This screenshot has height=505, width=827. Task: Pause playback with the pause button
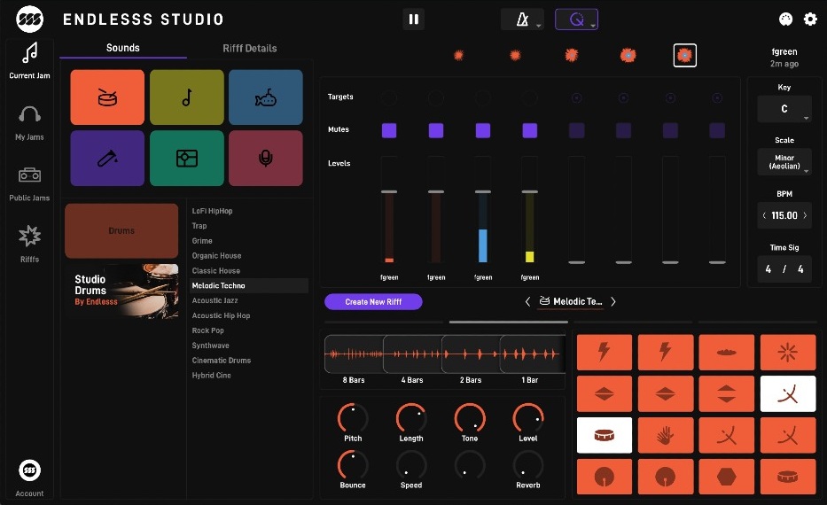(x=413, y=19)
